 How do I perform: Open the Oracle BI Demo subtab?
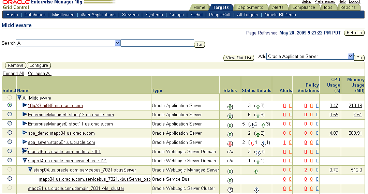280,15
